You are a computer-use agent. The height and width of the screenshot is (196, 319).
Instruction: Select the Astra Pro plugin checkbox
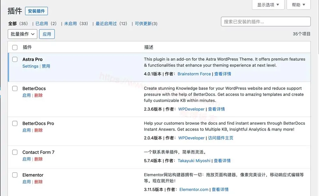pyautogui.click(x=14, y=59)
